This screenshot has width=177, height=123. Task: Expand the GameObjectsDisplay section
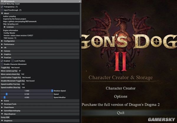click(x=40, y=111)
